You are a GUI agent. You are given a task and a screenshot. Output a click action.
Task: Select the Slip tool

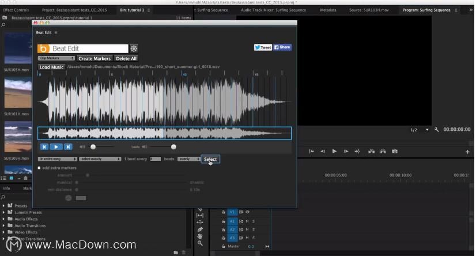tap(200, 215)
